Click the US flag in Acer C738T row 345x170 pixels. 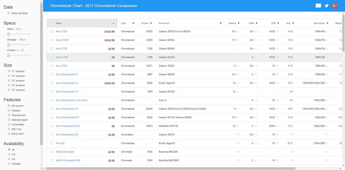(113, 57)
